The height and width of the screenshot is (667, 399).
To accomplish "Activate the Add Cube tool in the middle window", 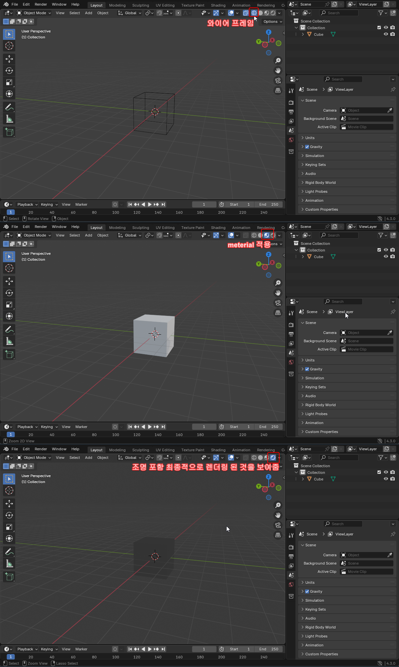I will pyautogui.click(x=9, y=354).
